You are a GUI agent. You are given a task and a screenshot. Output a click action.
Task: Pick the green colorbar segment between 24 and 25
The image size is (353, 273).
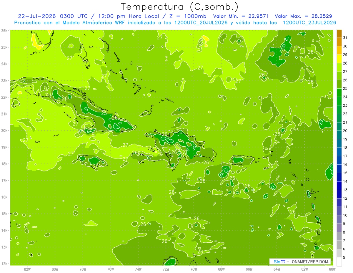[x=339, y=92]
